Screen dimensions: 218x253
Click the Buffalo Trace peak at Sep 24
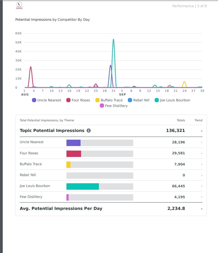click(x=184, y=82)
